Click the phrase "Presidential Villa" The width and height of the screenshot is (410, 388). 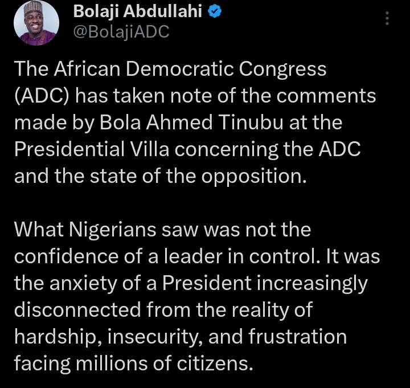tap(90, 148)
